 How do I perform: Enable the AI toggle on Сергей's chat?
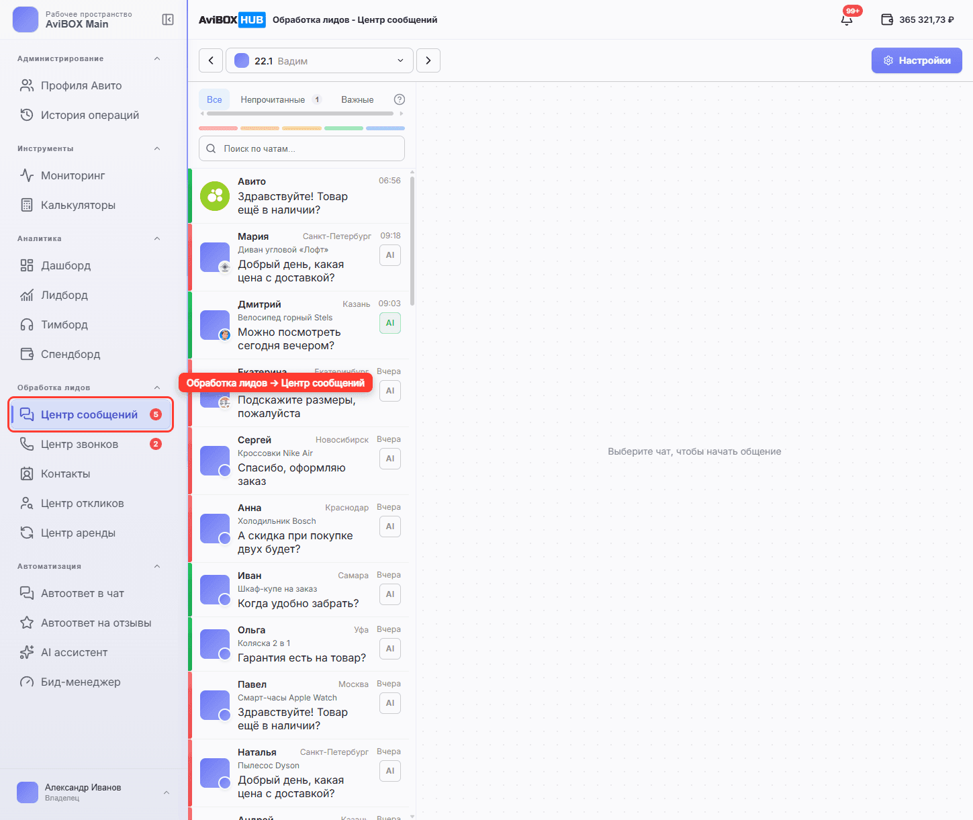[390, 459]
